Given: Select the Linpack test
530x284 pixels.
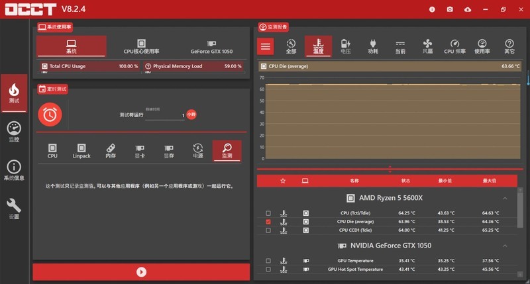Looking at the screenshot, I should coord(81,151).
